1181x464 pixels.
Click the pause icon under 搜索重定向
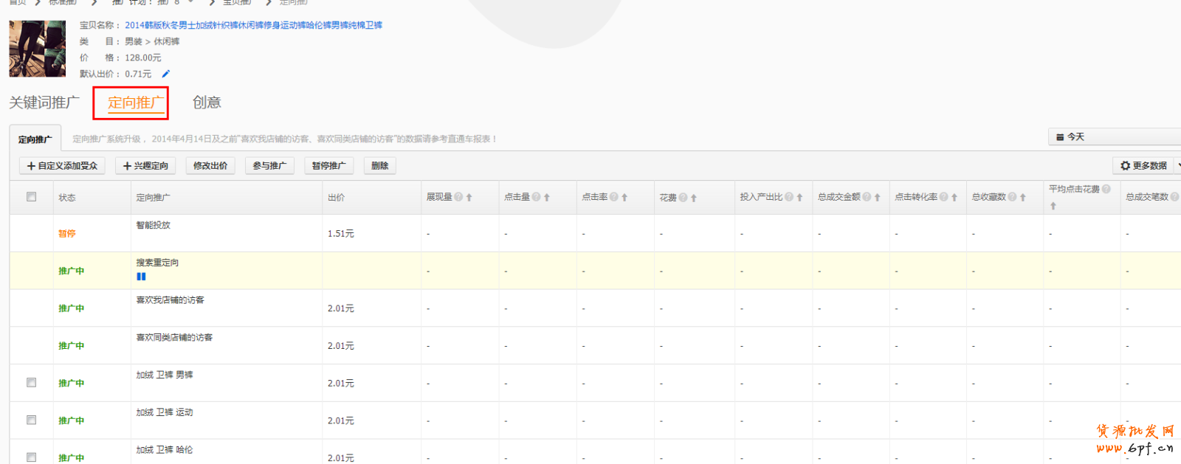coord(141,277)
